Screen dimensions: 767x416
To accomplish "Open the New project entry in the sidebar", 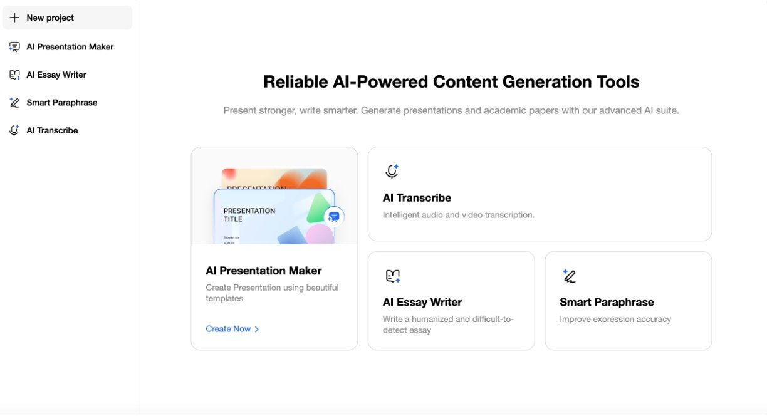I will (50, 17).
